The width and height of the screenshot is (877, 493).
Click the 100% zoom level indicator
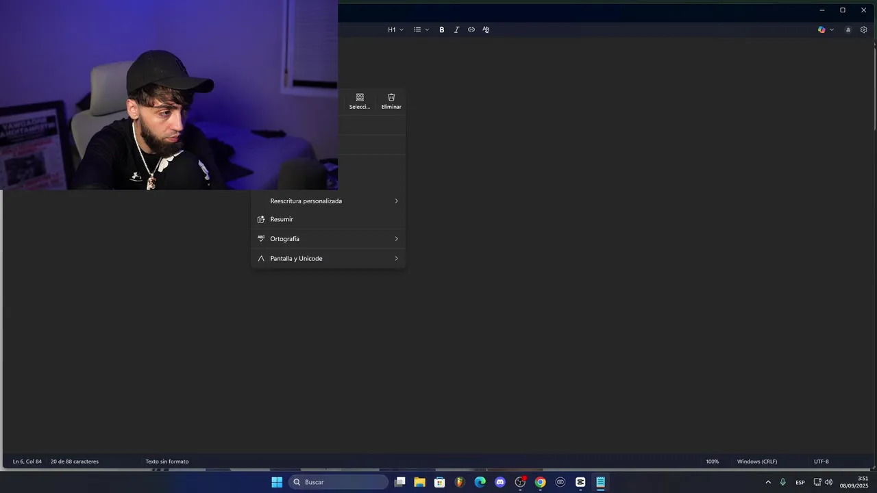click(713, 462)
